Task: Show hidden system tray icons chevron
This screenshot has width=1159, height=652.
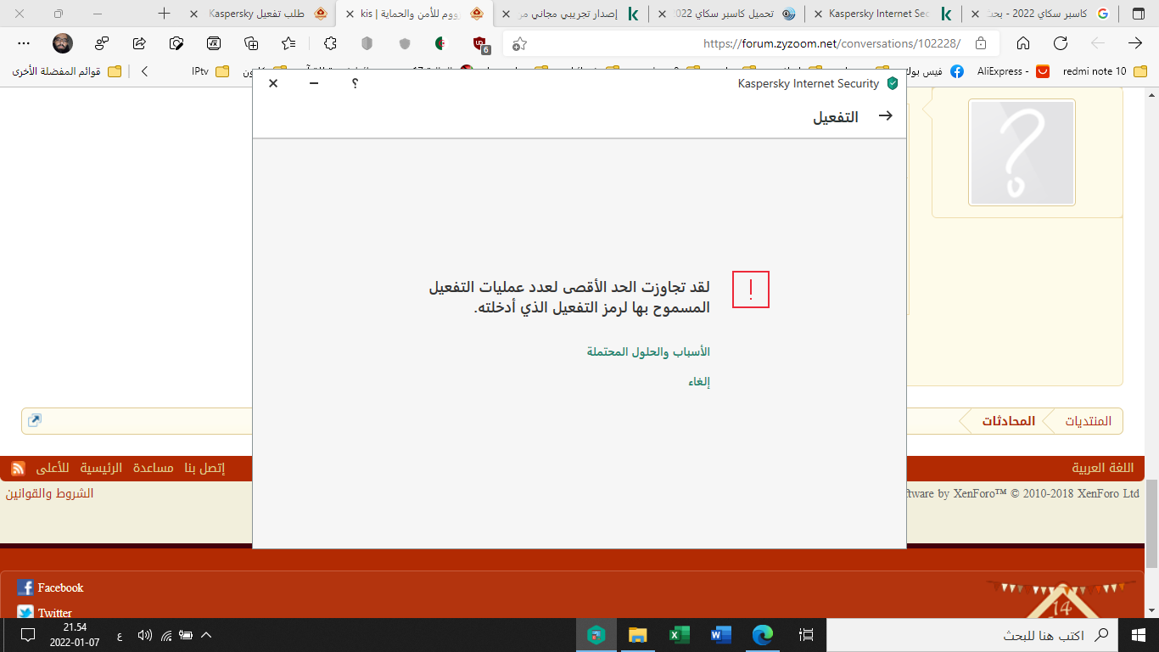Action: click(x=205, y=635)
